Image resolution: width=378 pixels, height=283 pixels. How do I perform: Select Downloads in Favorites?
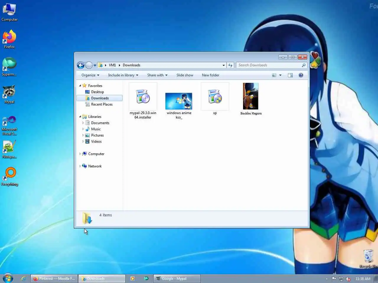[100, 98]
